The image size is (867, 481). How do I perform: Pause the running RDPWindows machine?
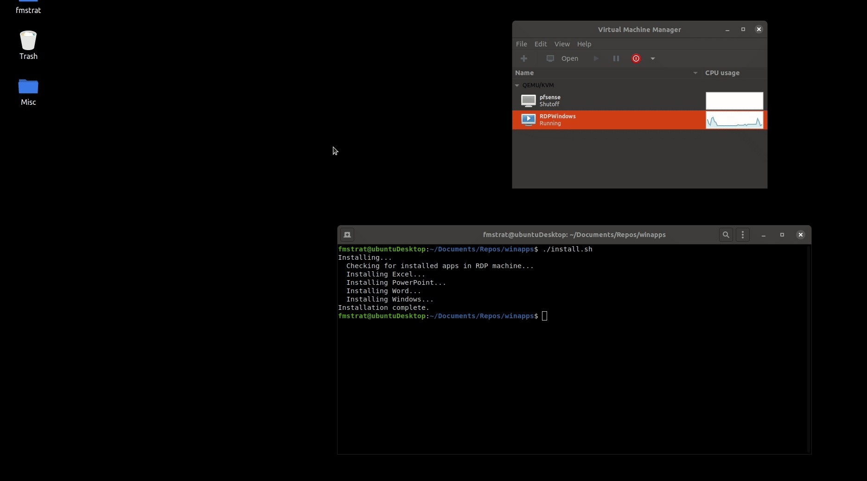click(x=616, y=58)
